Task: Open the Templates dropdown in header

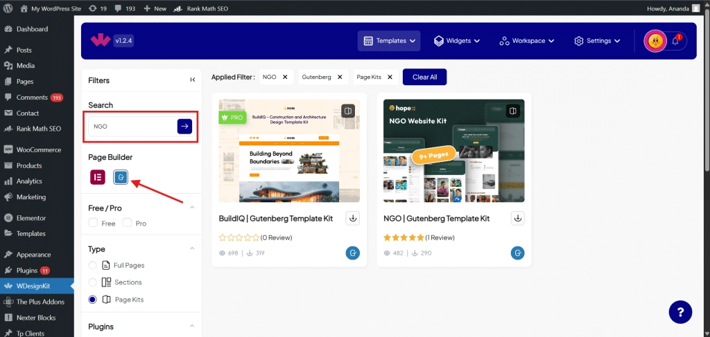Action: [x=389, y=41]
